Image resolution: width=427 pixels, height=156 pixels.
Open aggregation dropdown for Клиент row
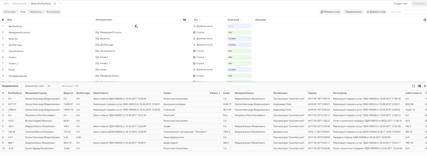tap(239, 57)
